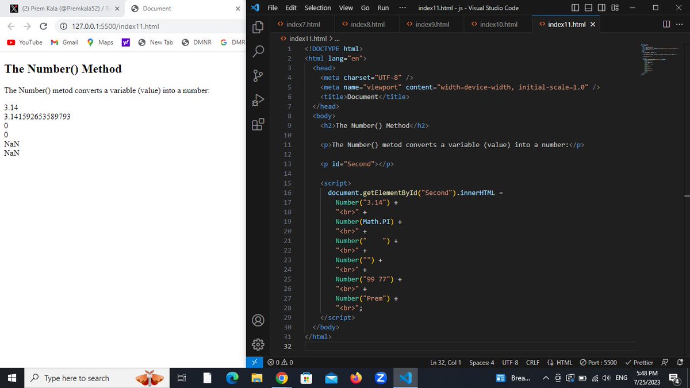The height and width of the screenshot is (388, 690).
Task: Expand the hidden menus ellipsis in title bar
Action: click(x=402, y=8)
